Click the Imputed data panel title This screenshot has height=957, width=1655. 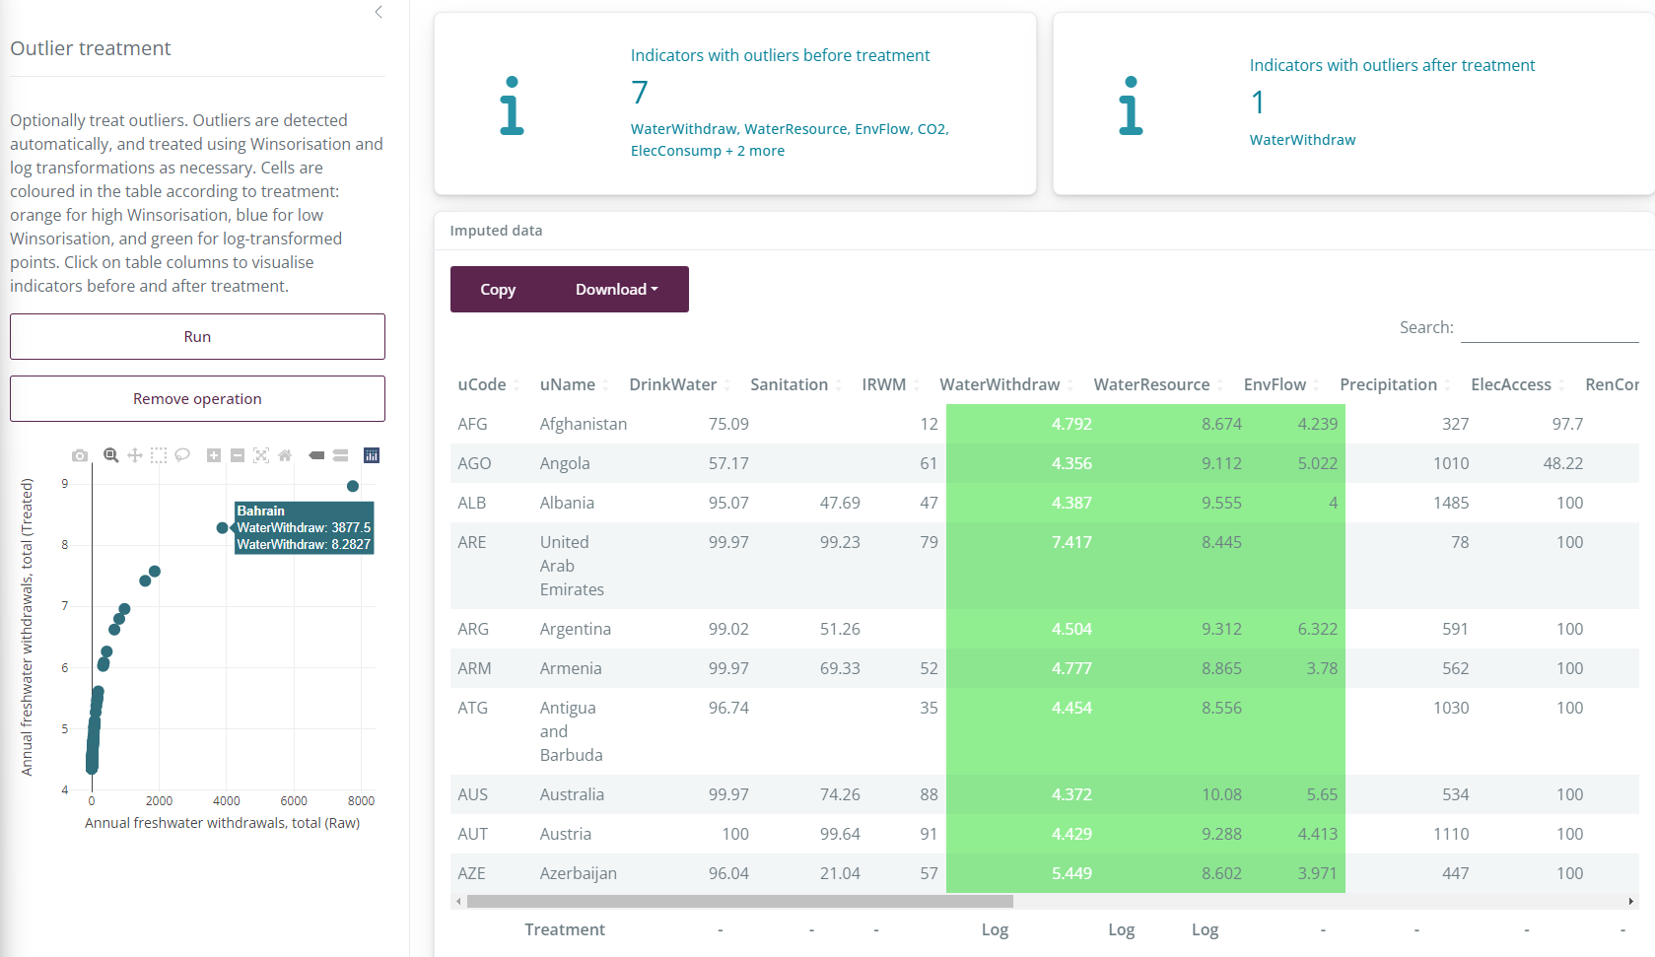coord(496,231)
